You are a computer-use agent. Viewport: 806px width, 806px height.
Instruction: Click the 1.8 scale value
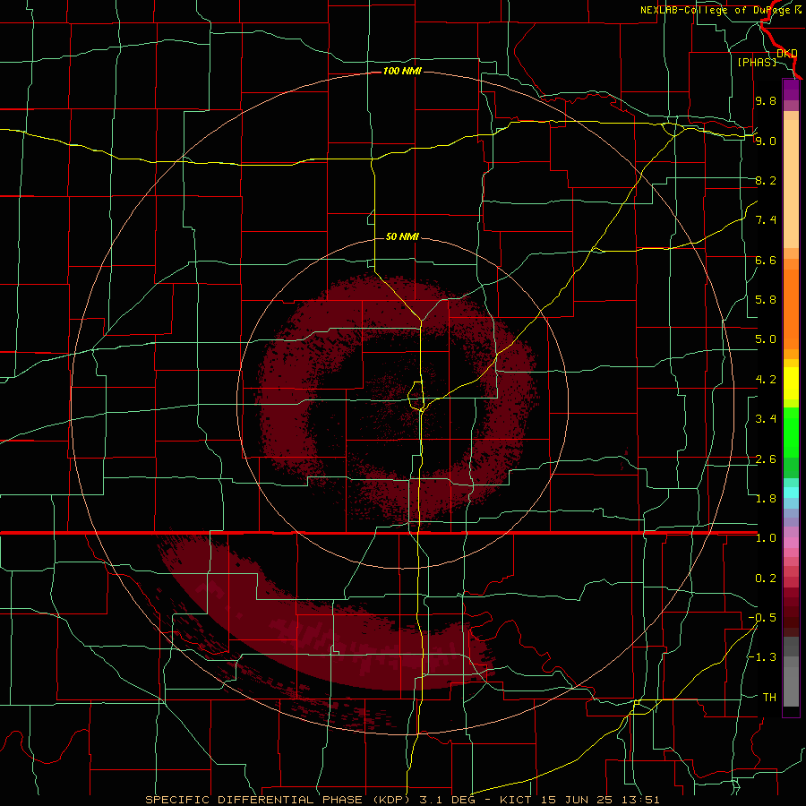(766, 499)
